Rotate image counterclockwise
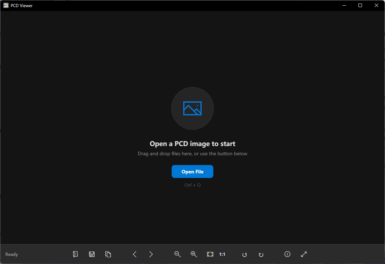This screenshot has height=264, width=385. (245, 254)
